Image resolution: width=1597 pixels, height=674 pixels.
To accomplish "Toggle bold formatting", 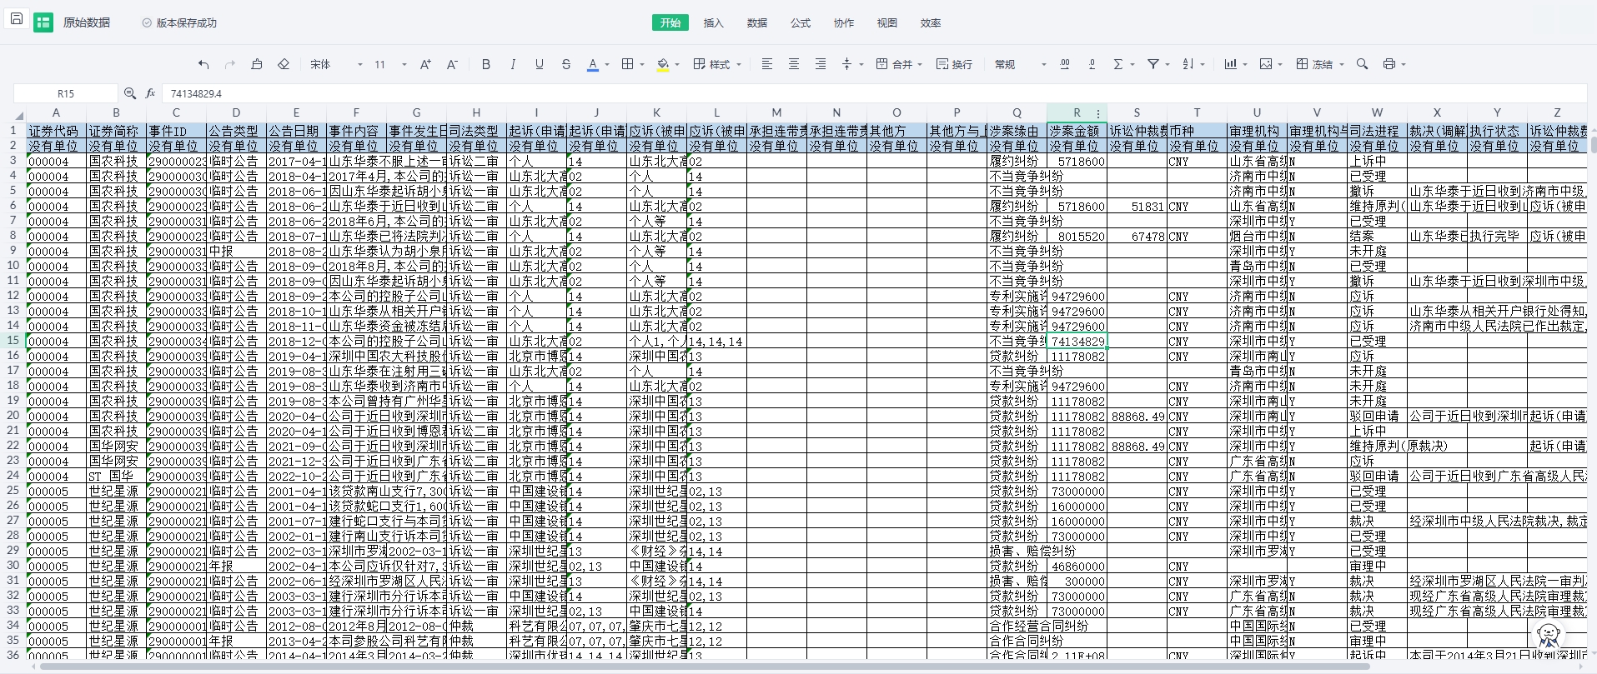I will pos(486,64).
